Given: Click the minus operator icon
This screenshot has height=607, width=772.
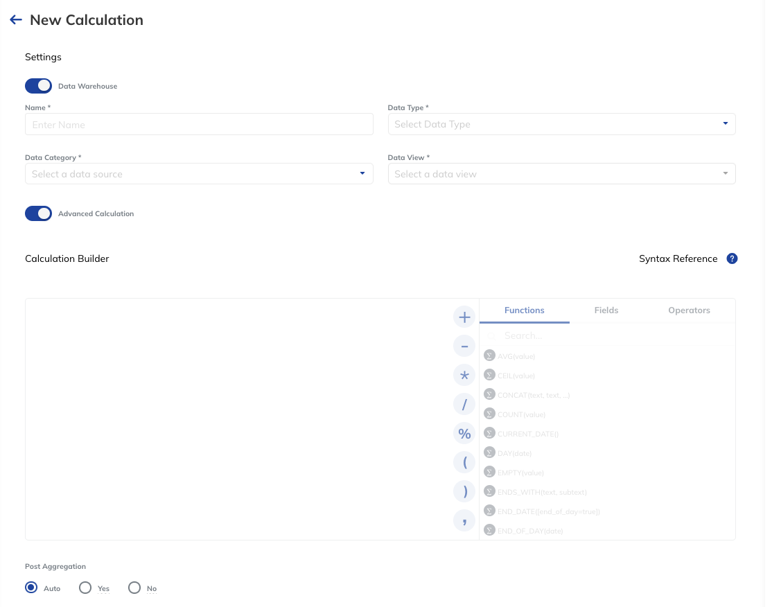Looking at the screenshot, I should (464, 346).
